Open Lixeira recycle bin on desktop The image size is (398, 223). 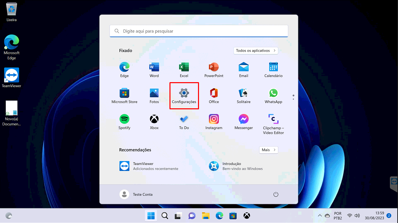(x=11, y=12)
